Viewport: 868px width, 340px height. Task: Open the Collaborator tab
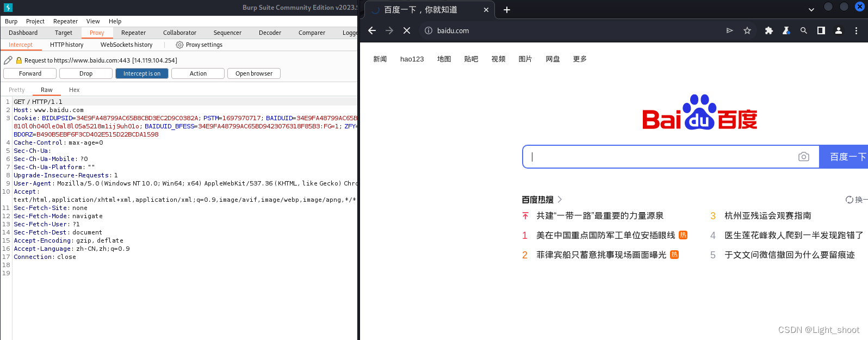click(179, 33)
